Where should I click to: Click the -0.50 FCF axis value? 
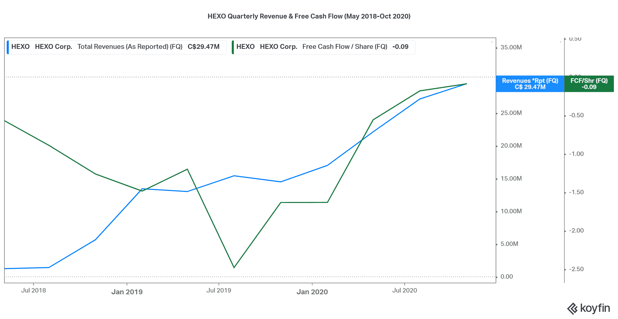click(576, 115)
